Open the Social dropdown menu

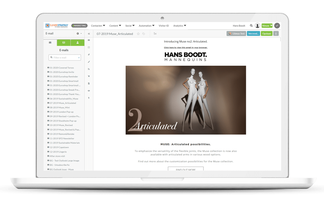point(130,26)
